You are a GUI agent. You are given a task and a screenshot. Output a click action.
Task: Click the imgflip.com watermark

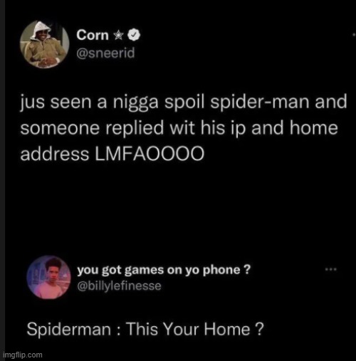pos(23,355)
